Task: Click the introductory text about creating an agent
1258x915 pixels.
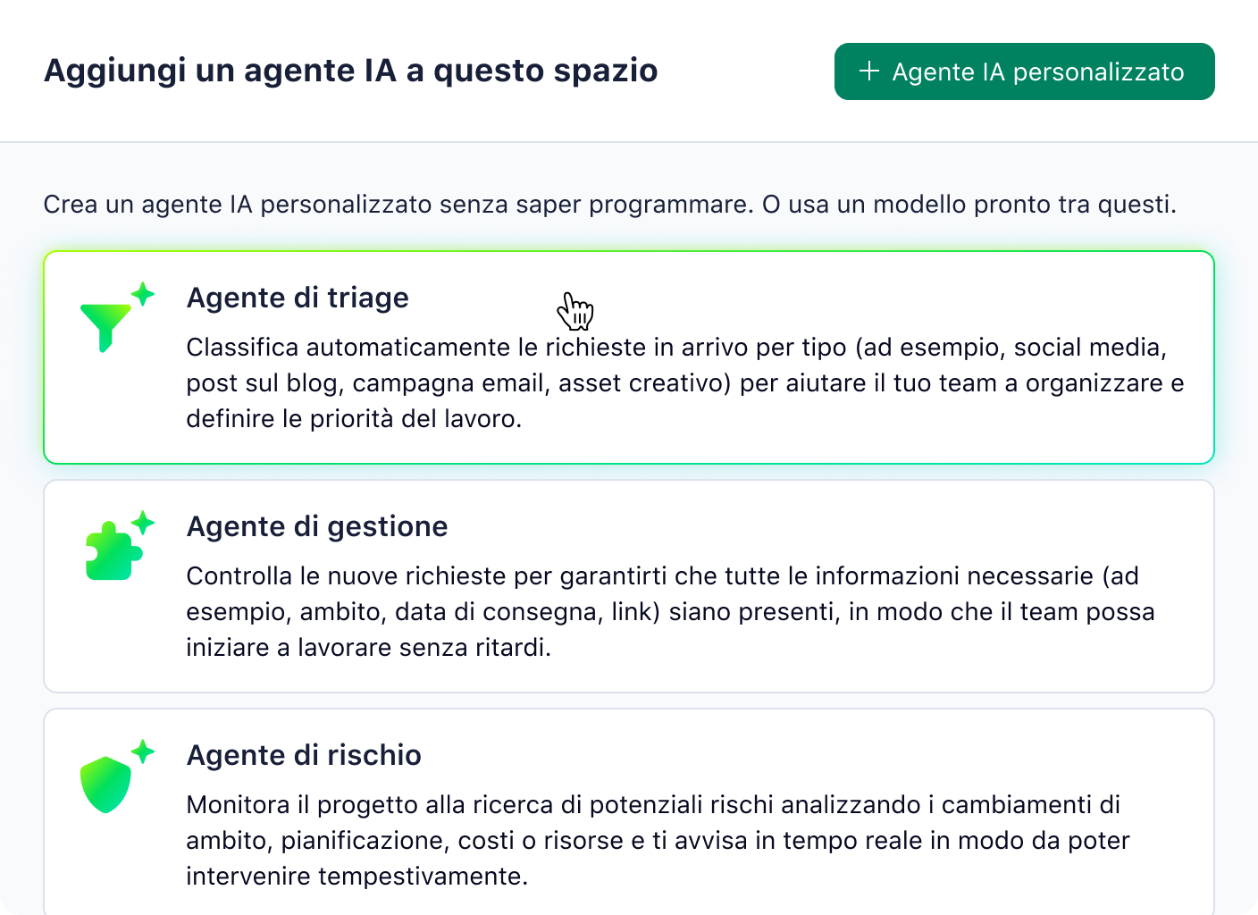Action: (x=611, y=204)
